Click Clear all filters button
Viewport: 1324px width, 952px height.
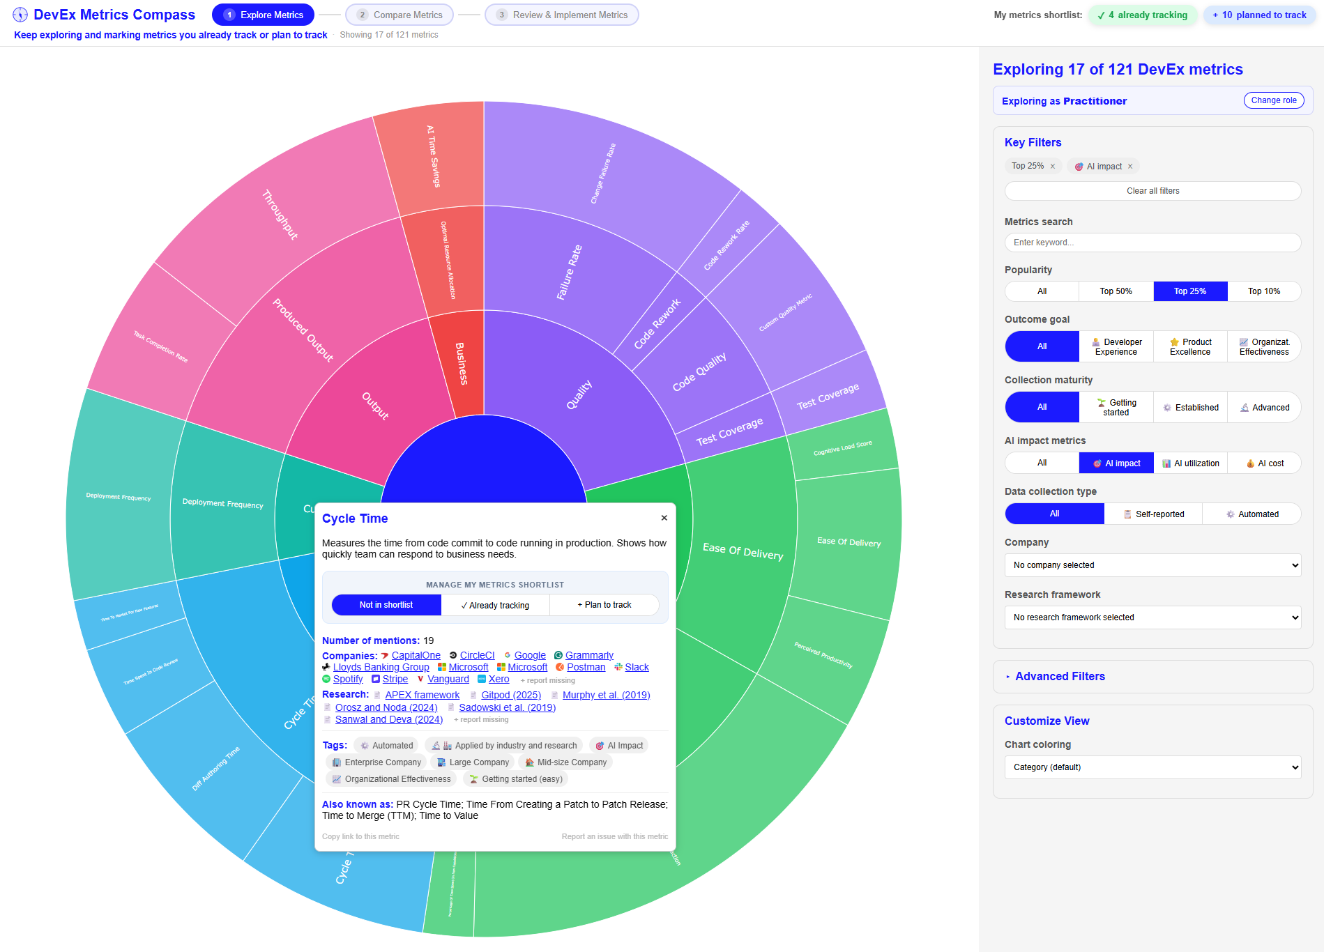(x=1153, y=191)
